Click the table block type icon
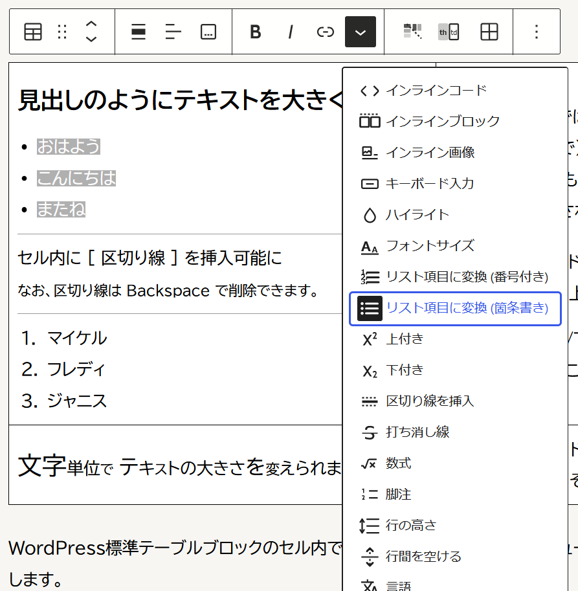The height and width of the screenshot is (591, 578). point(33,32)
